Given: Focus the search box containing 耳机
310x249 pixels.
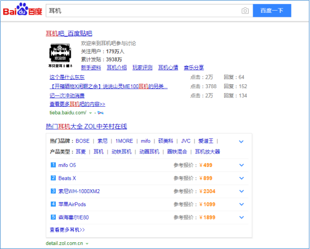Looking at the screenshot, I should 149,11.
